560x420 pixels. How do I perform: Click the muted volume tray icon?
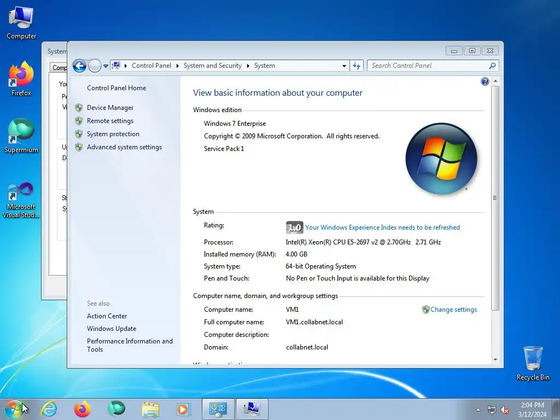pyautogui.click(x=505, y=410)
